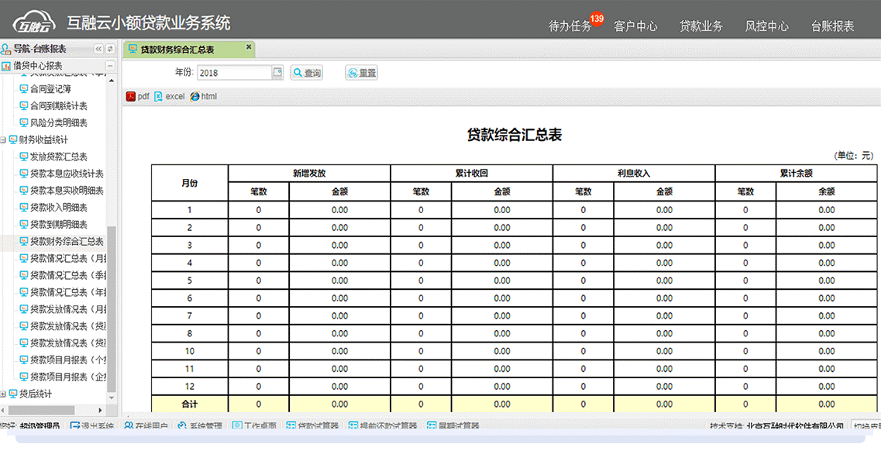Open the report as html
881x451 pixels.
pos(203,97)
